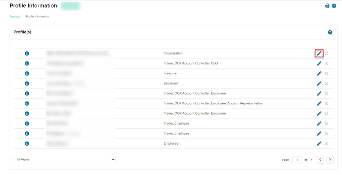The height and width of the screenshot is (175, 342).
Task: View info for the Organization row
Action: point(27,54)
